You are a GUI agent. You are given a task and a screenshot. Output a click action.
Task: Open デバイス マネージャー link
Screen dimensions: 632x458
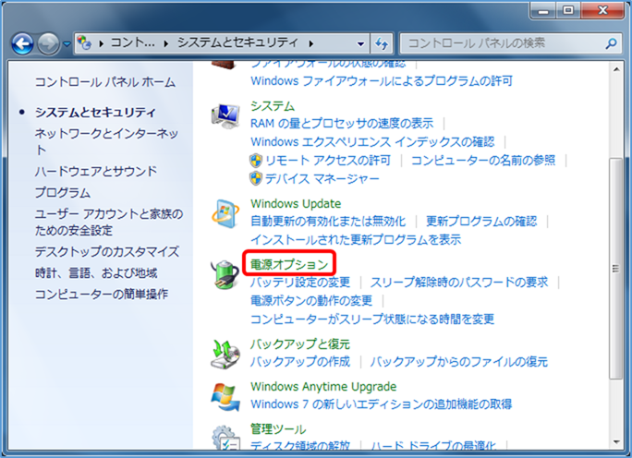click(322, 178)
